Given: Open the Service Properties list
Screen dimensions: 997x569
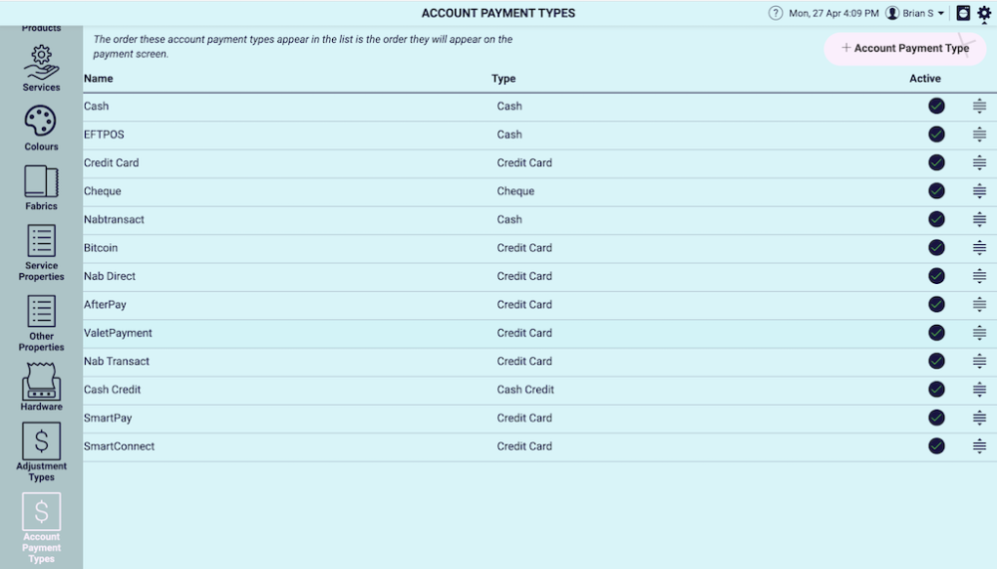Looking at the screenshot, I should (x=41, y=252).
